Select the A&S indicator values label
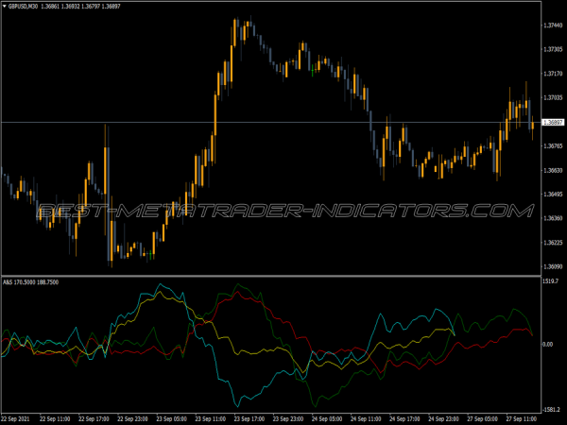This screenshot has height=425, width=567. [x=30, y=280]
